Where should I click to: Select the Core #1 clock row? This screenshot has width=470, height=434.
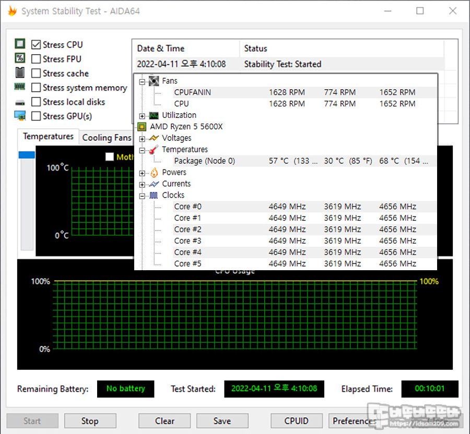click(304, 218)
